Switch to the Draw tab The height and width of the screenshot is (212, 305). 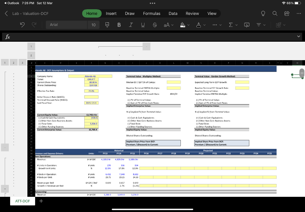click(130, 13)
